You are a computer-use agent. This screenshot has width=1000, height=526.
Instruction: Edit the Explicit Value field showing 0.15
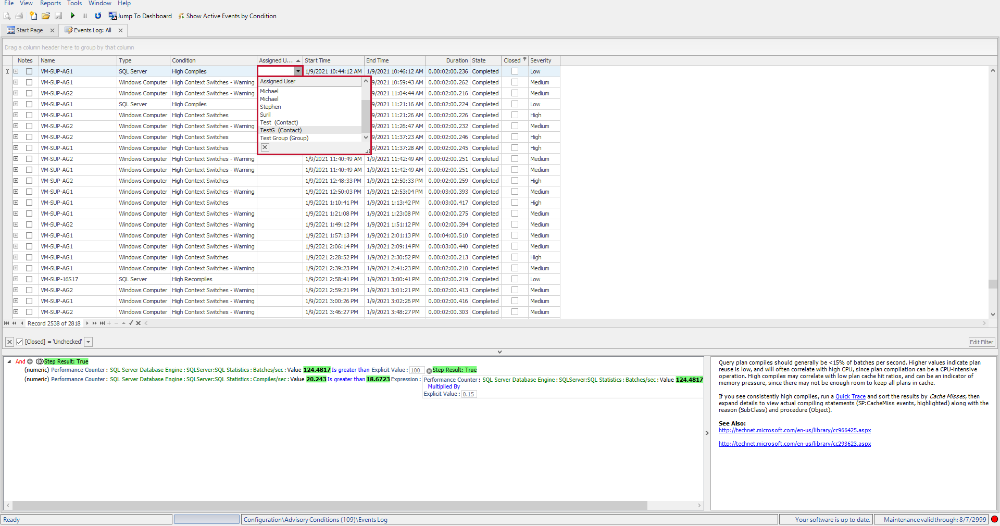click(468, 394)
